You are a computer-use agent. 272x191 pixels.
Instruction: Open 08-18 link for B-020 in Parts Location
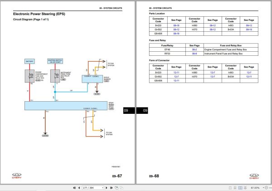click(x=176, y=25)
